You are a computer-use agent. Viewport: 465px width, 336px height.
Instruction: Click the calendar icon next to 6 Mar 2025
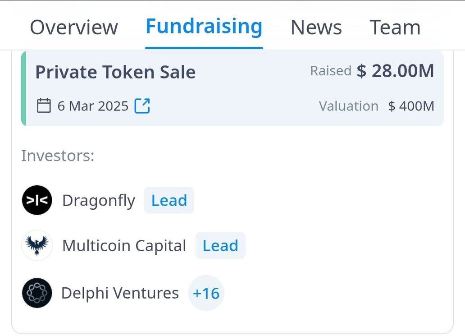[44, 106]
